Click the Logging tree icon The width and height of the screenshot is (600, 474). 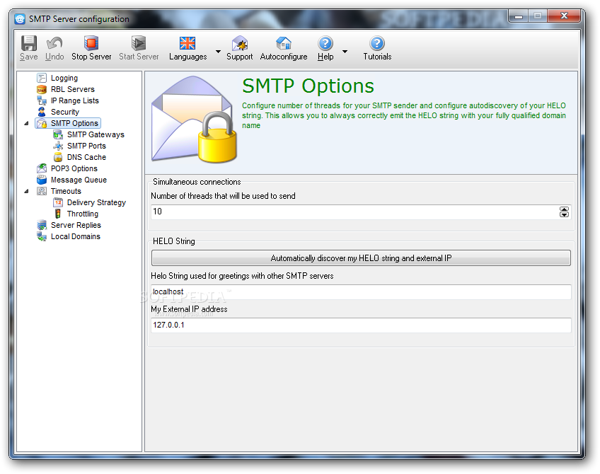(42, 78)
